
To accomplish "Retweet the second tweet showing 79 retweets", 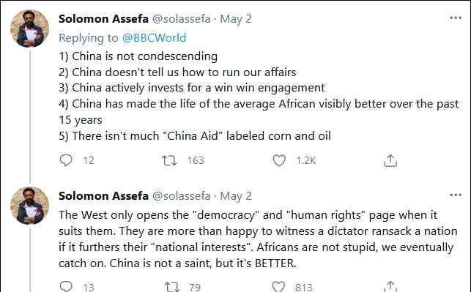I will [x=172, y=287].
